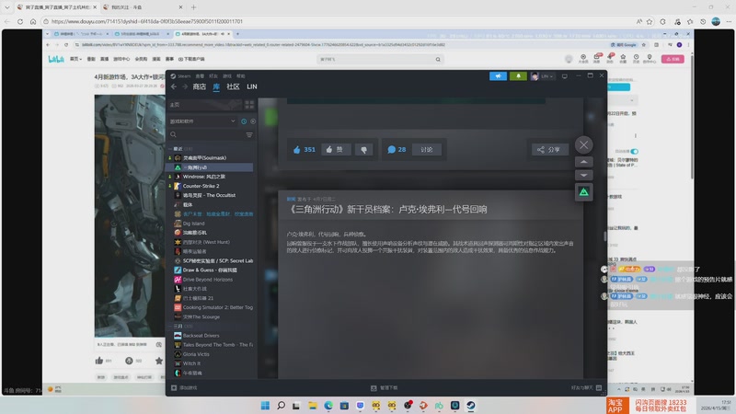The width and height of the screenshot is (736, 414).
Task: Close the news overlay with round X
Action: (583, 145)
